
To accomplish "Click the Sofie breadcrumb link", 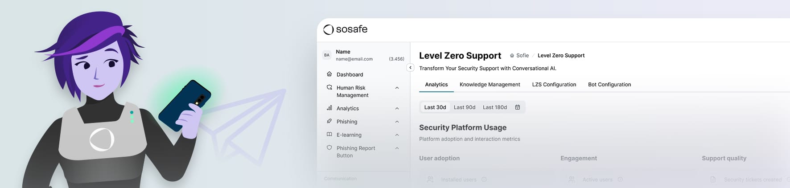I will pos(523,56).
